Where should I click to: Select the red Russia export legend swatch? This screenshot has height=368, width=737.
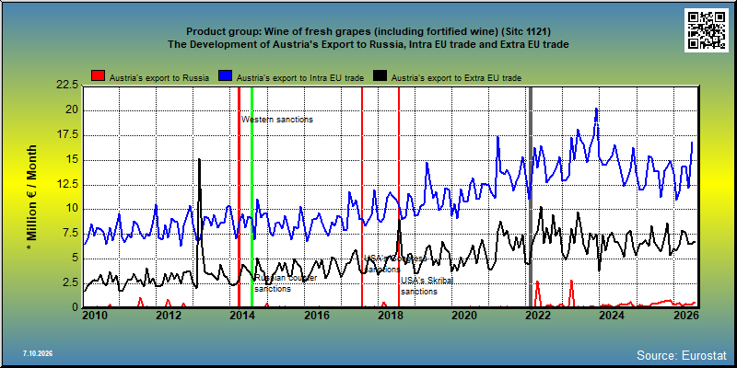99,75
